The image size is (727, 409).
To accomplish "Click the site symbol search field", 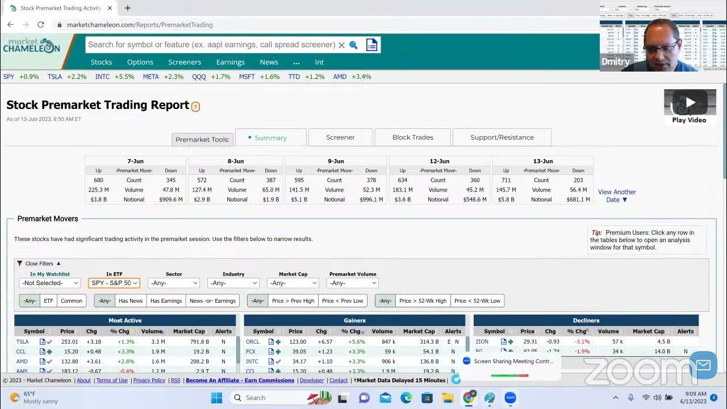I will tap(211, 45).
